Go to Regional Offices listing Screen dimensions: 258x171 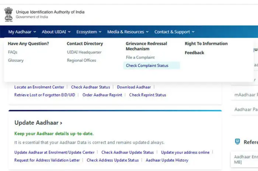[81, 60]
